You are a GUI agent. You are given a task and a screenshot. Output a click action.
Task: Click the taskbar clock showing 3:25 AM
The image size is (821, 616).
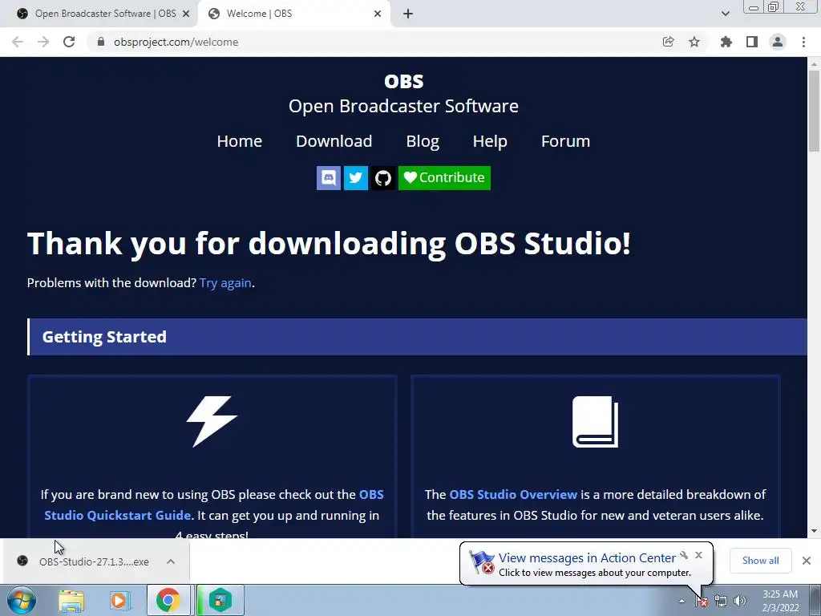[780, 601]
